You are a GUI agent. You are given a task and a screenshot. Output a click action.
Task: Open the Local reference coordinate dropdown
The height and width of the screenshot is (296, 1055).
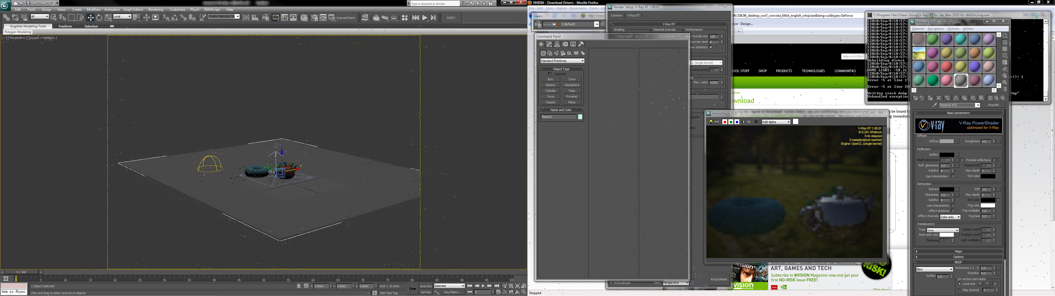click(x=122, y=17)
